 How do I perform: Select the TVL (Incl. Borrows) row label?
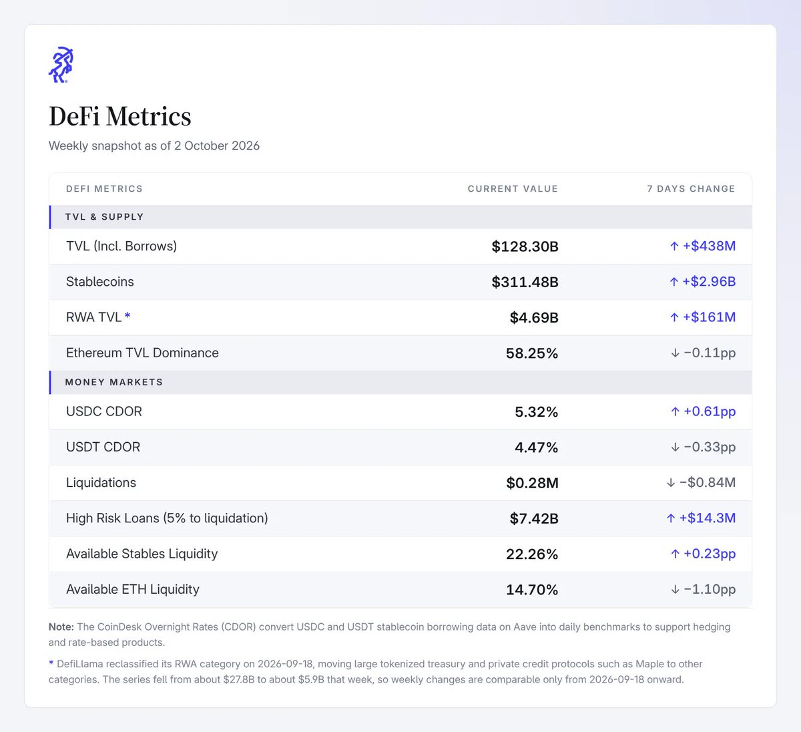click(121, 246)
